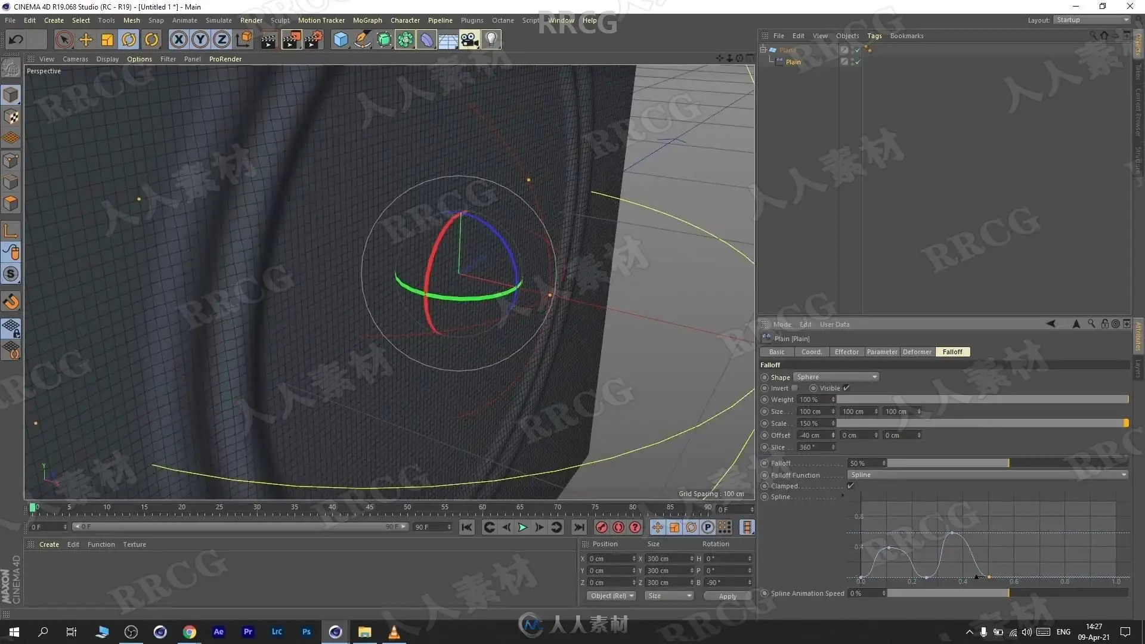Toggle the Visible checkbox in Falloff

click(846, 388)
